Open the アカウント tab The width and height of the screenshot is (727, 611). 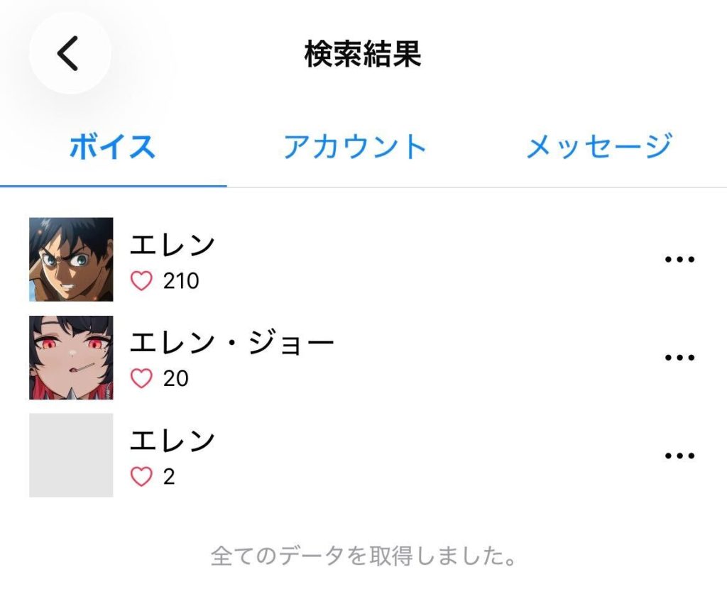tap(354, 147)
